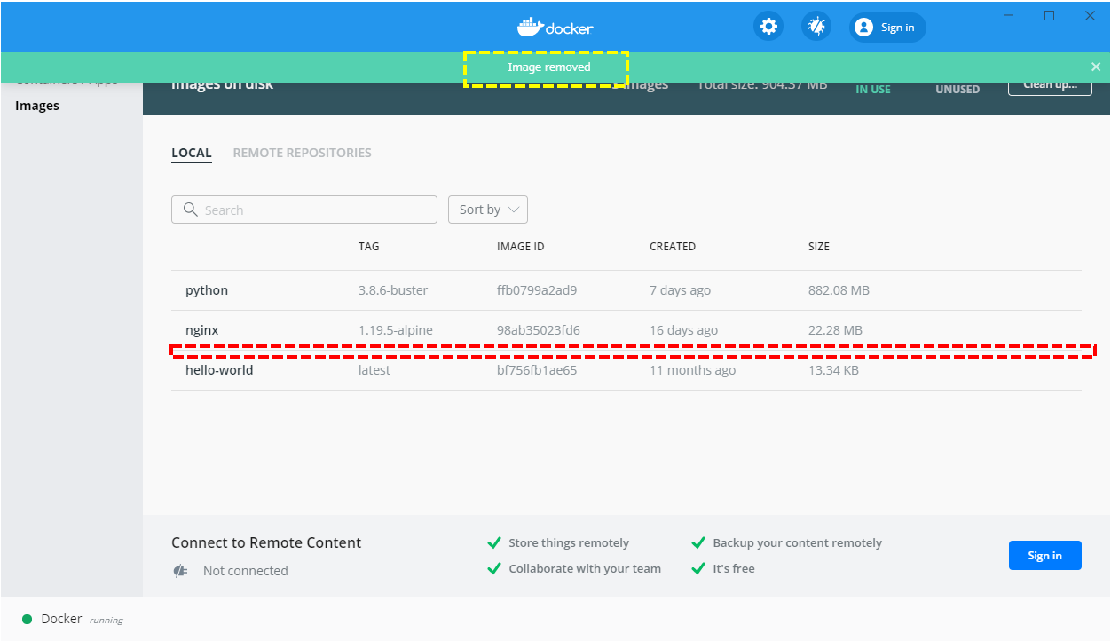The width and height of the screenshot is (1111, 641).
Task: Click the SIZE column header
Action: 819,247
